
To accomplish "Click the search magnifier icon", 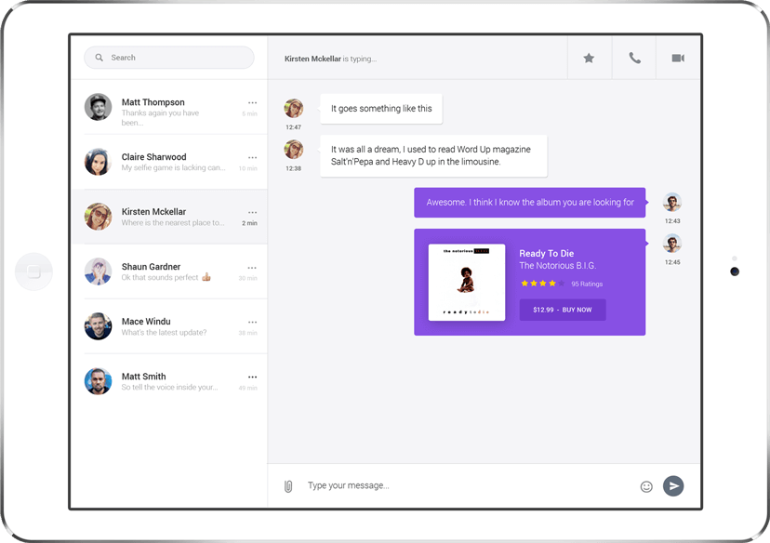I will coord(99,57).
